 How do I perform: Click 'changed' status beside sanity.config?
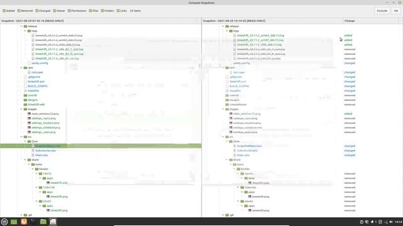pyautogui.click(x=349, y=63)
